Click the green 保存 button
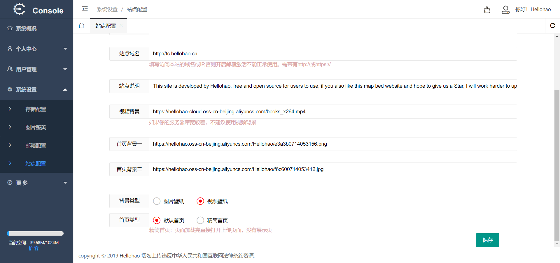 [487, 240]
